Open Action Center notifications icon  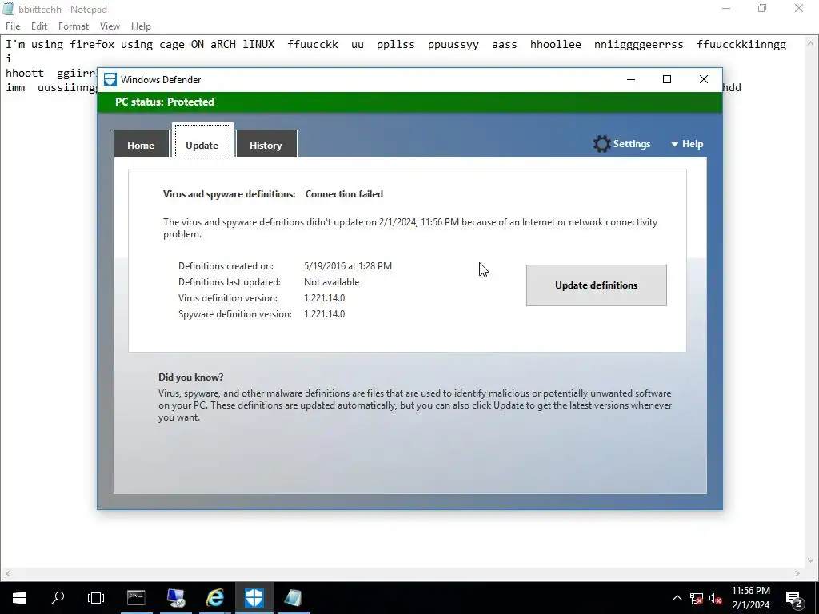click(x=794, y=599)
